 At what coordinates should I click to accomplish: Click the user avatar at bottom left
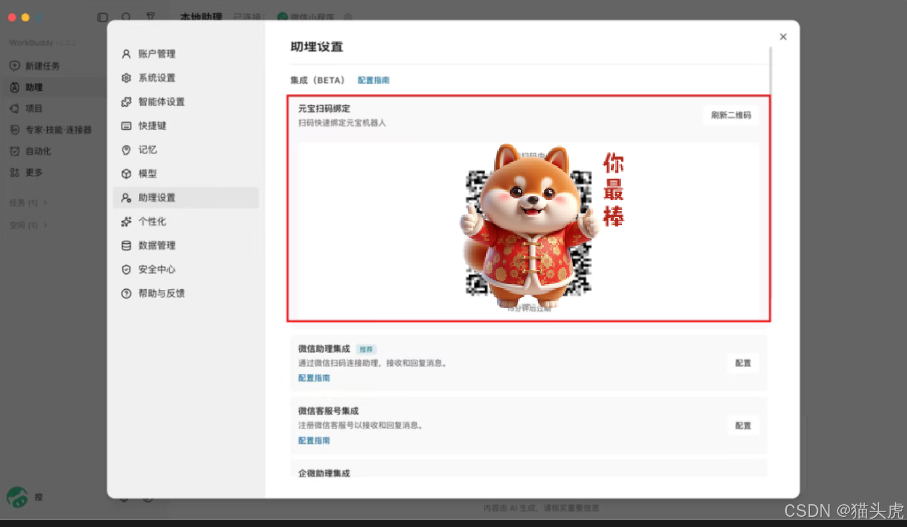click(x=17, y=497)
